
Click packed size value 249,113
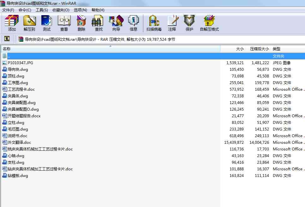coord(262,136)
